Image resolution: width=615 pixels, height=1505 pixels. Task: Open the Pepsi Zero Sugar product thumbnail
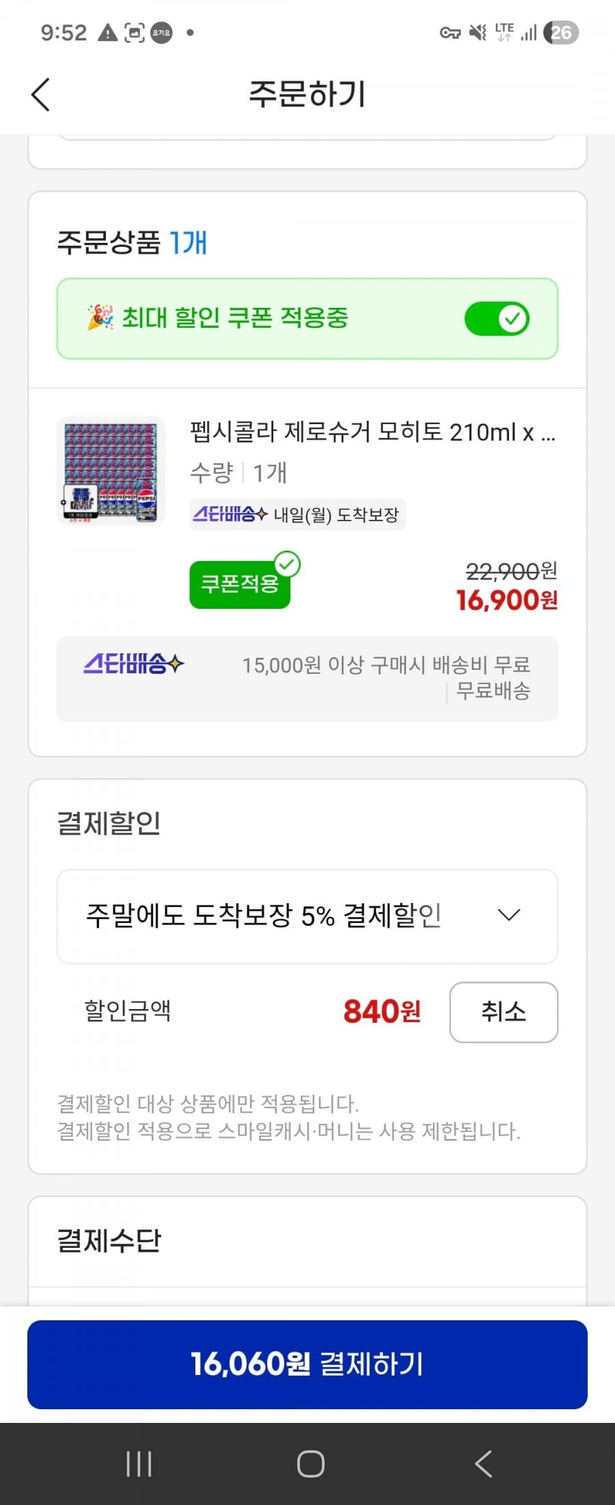(x=111, y=471)
